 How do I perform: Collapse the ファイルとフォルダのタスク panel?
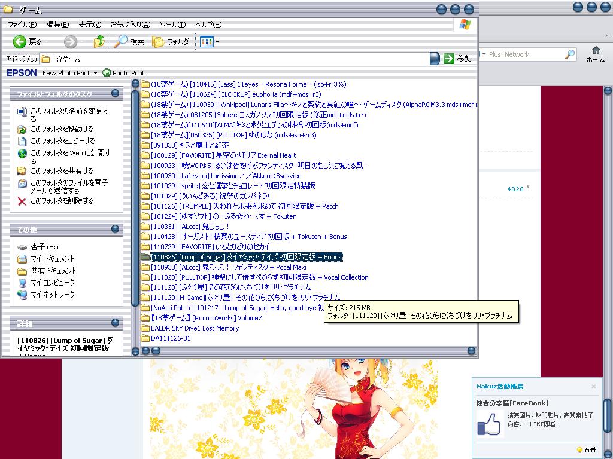coord(115,93)
